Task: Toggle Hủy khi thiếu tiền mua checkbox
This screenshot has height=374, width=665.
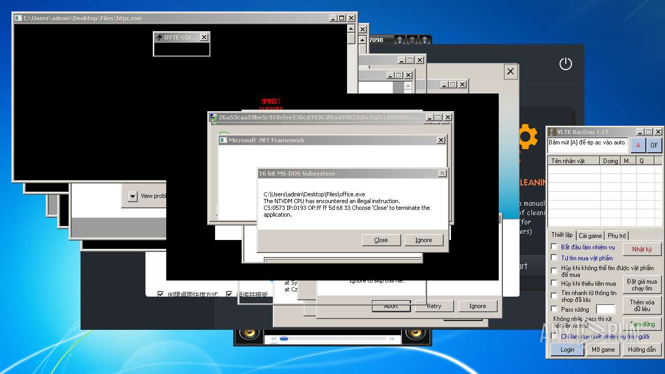Action: click(x=554, y=283)
